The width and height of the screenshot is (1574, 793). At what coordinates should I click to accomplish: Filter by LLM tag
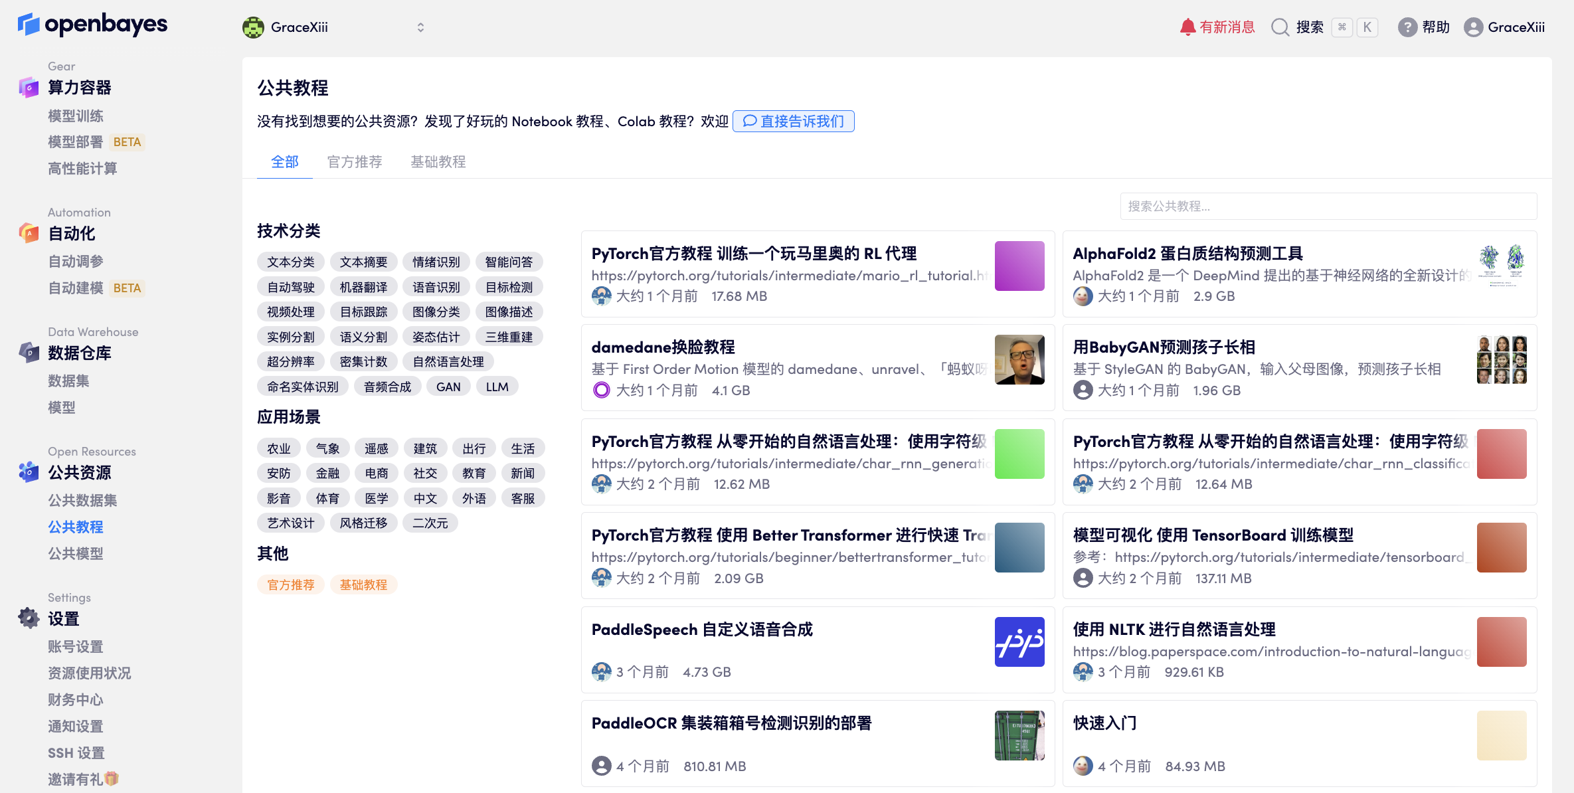tap(497, 387)
